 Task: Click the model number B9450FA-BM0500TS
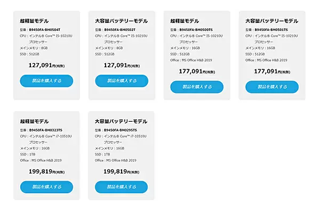coord(196,30)
